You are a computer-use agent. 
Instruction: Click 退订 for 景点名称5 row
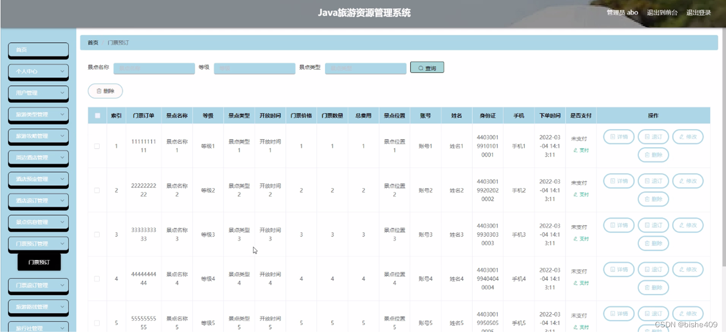[653, 314]
